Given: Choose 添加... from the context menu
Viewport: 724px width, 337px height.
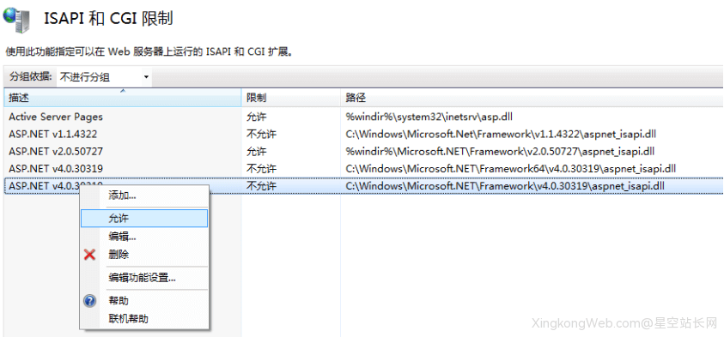Looking at the screenshot, I should pos(144,196).
